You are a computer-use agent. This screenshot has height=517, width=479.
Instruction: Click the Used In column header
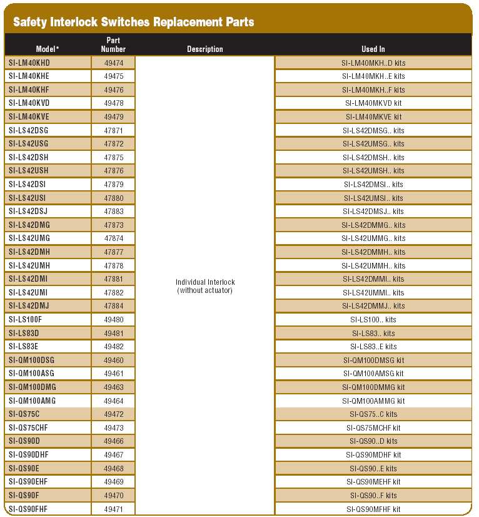(x=373, y=49)
